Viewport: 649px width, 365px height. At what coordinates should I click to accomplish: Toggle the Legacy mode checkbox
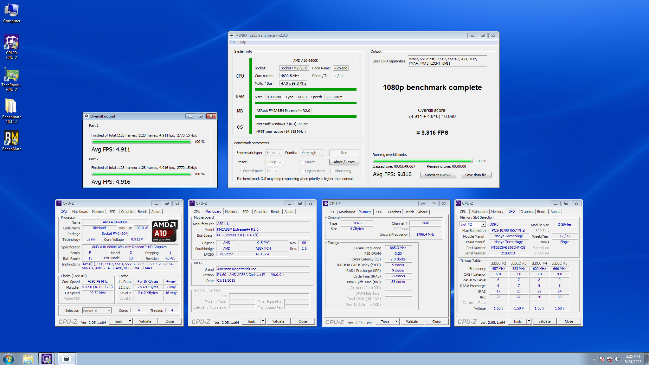(x=302, y=171)
